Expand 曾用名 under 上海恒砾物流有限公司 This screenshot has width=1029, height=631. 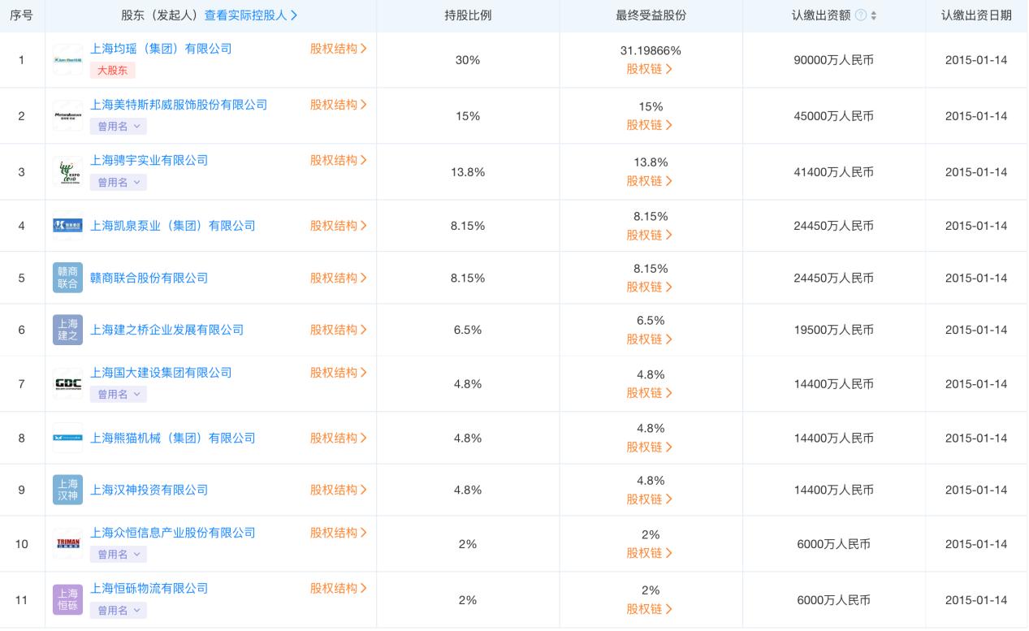(119, 610)
